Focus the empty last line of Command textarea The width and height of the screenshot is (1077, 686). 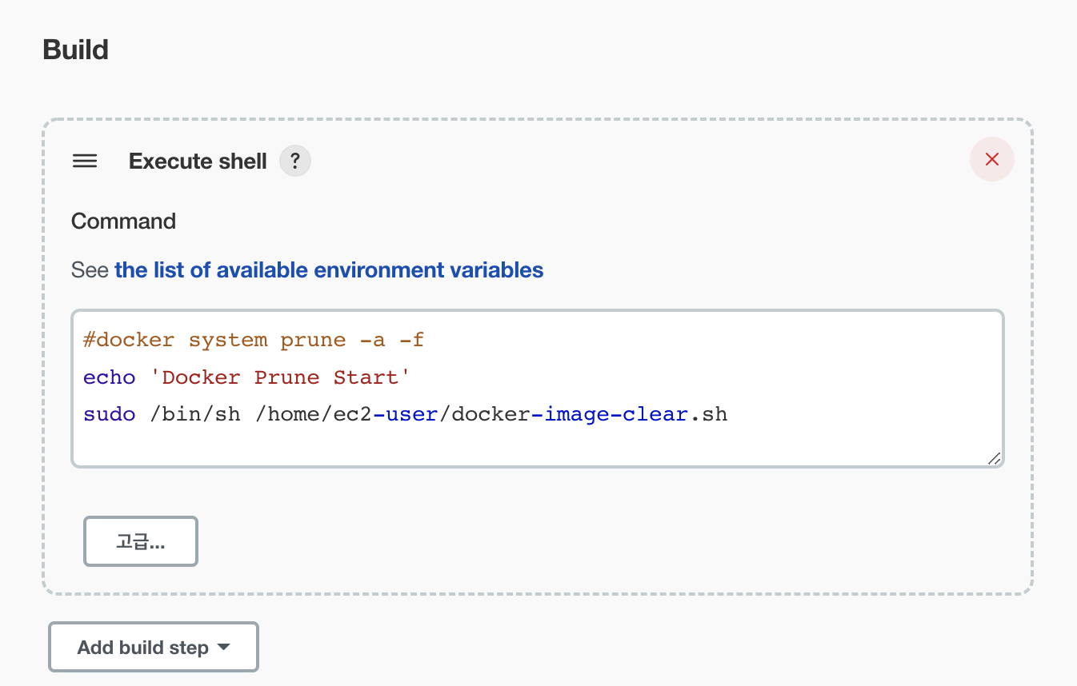coord(480,446)
